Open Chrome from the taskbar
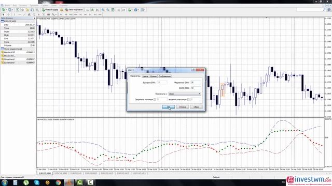Image resolution: width=332 pixels, height=186 pixels. [58, 182]
